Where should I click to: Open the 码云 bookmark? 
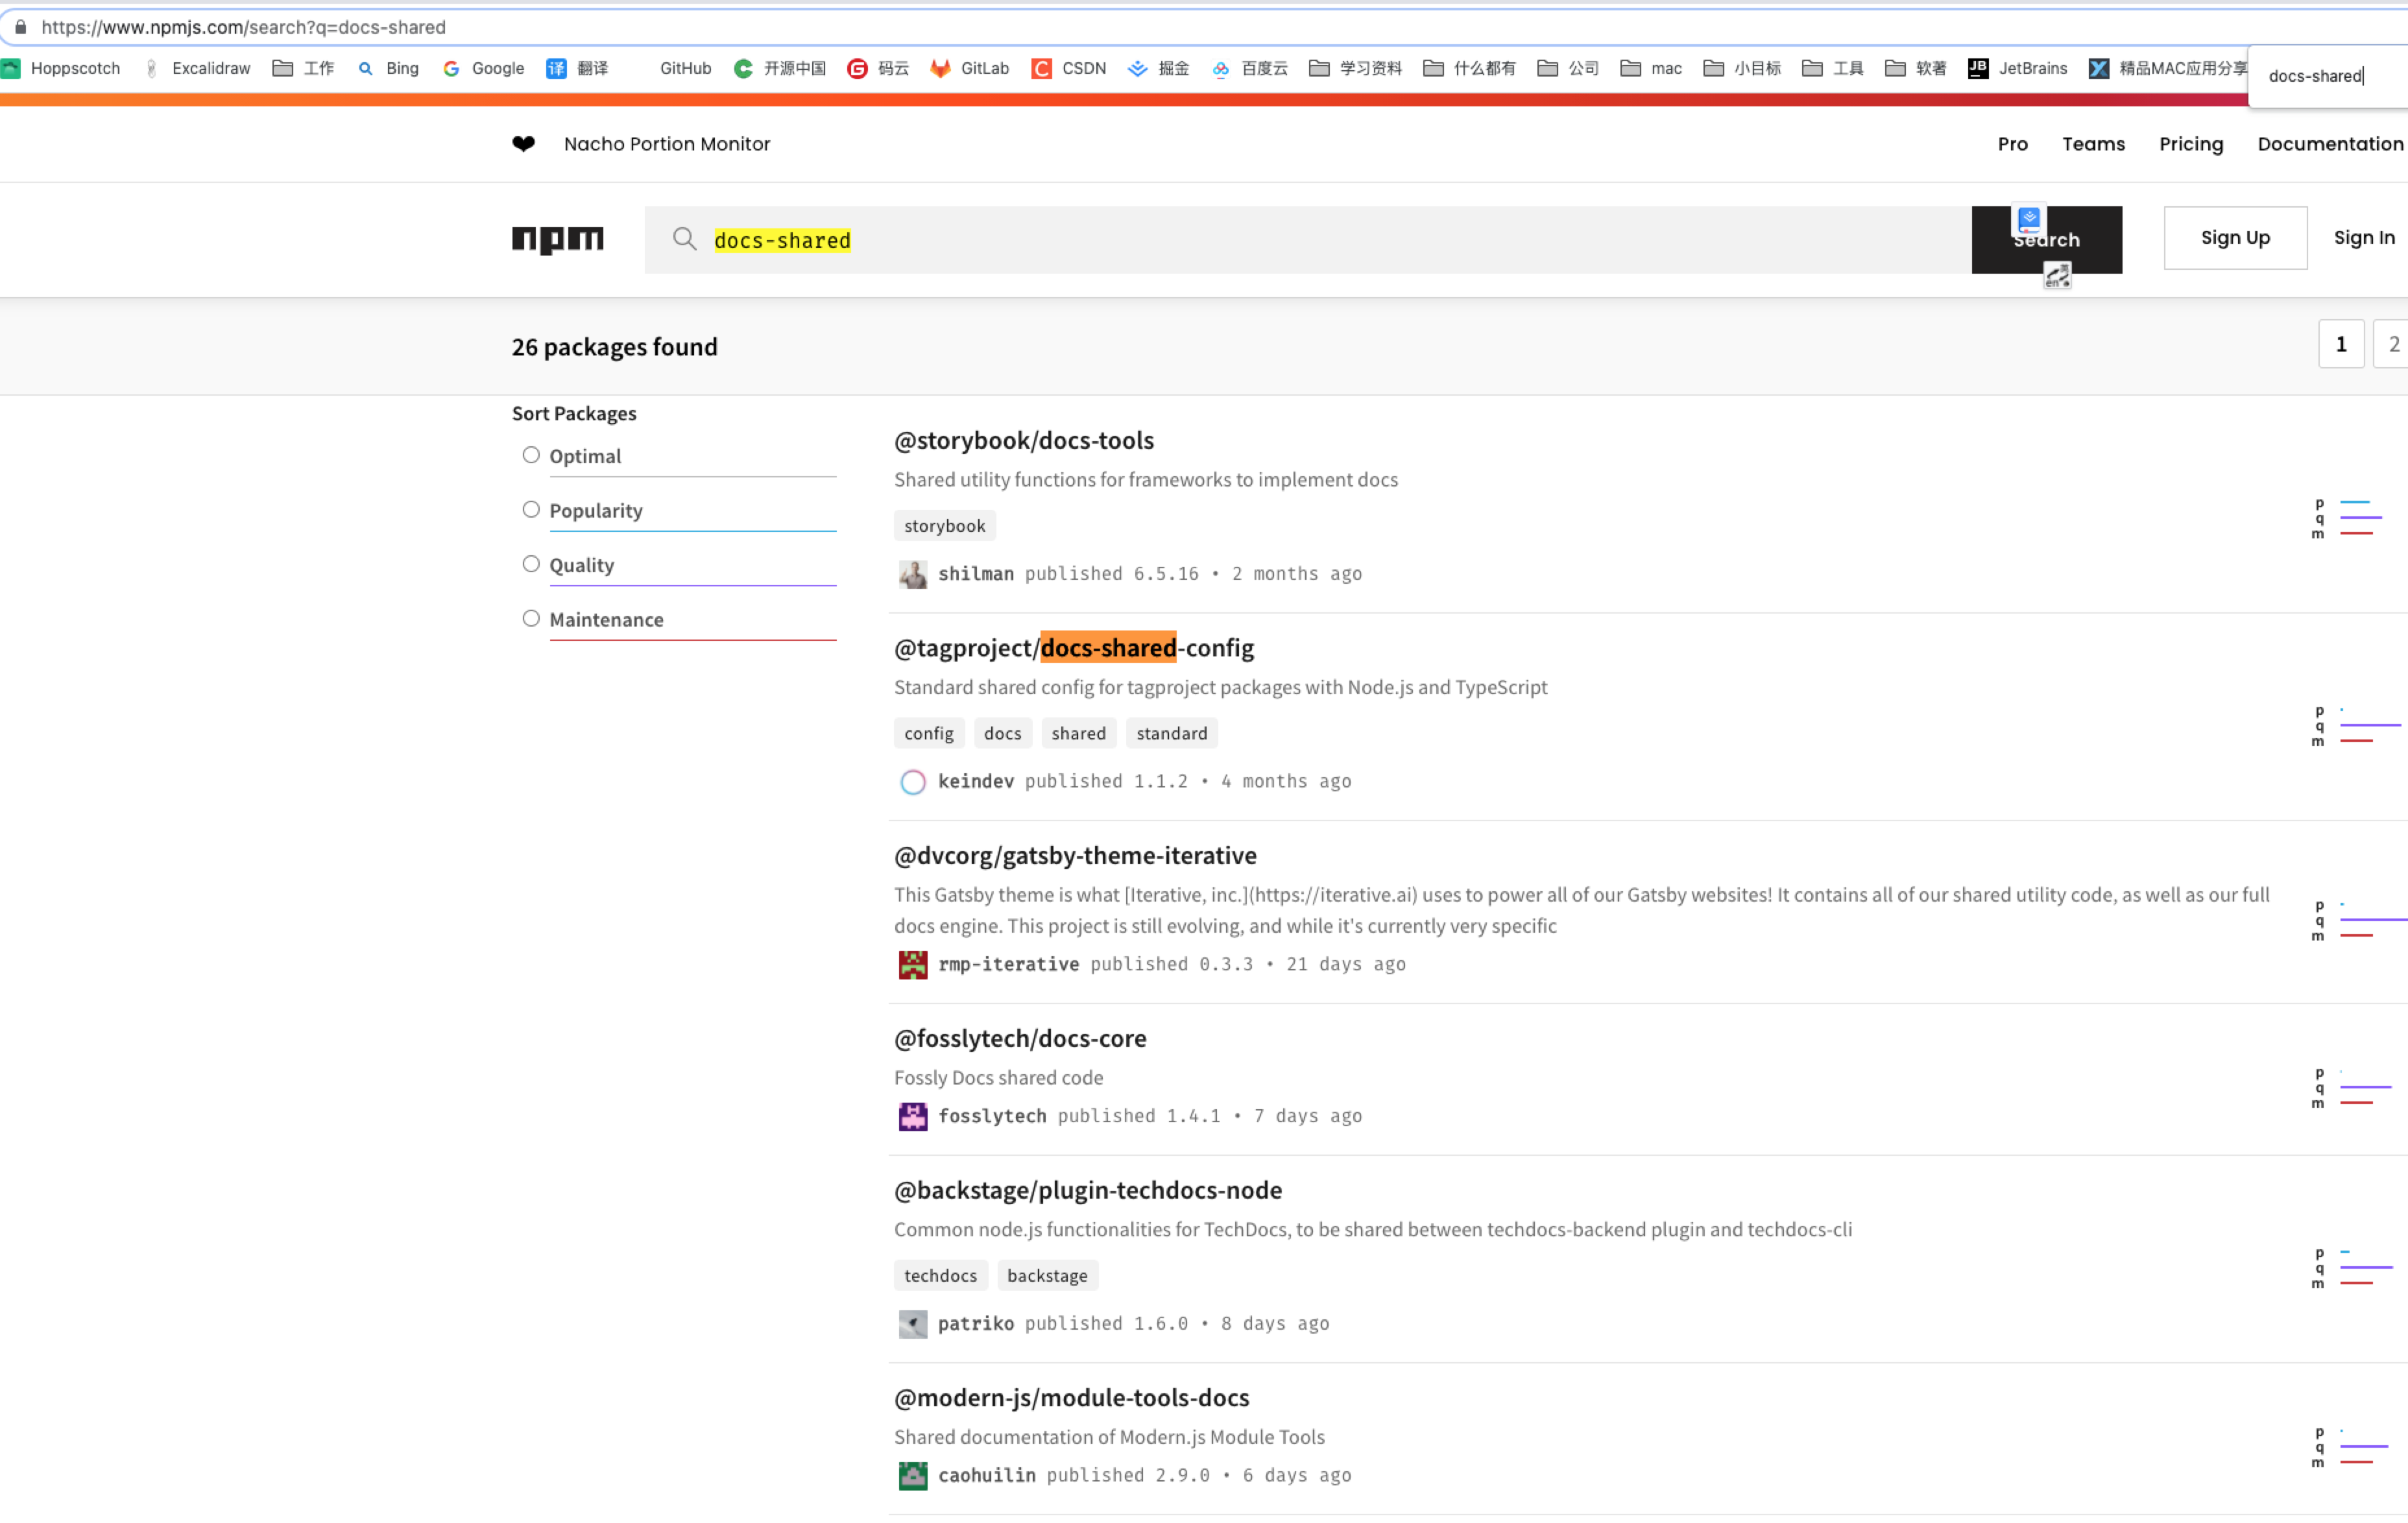(x=878, y=68)
